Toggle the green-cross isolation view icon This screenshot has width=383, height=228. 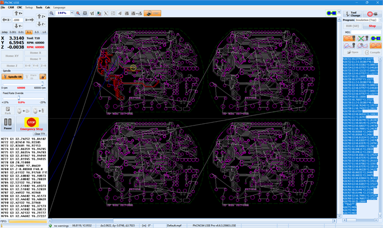[362, 39]
